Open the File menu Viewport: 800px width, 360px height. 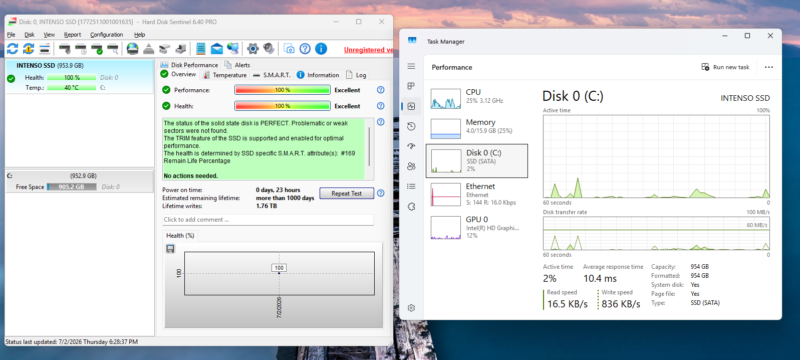[x=11, y=35]
